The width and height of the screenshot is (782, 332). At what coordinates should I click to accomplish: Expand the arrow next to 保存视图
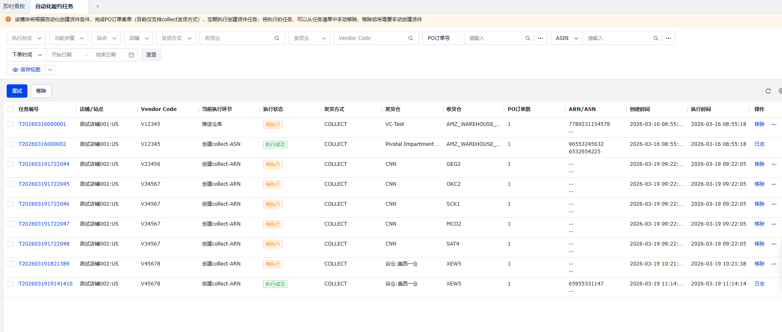50,70
